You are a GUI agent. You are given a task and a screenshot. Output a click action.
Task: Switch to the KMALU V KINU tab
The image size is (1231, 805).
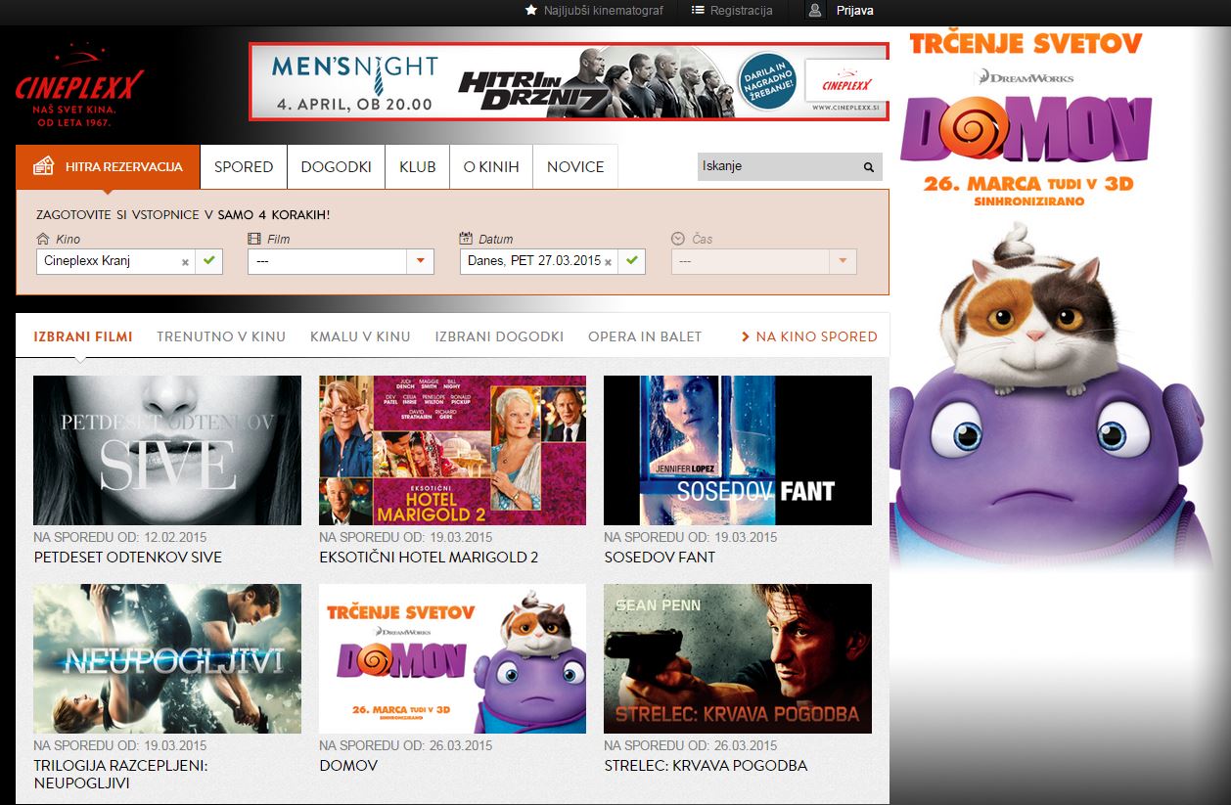click(360, 336)
